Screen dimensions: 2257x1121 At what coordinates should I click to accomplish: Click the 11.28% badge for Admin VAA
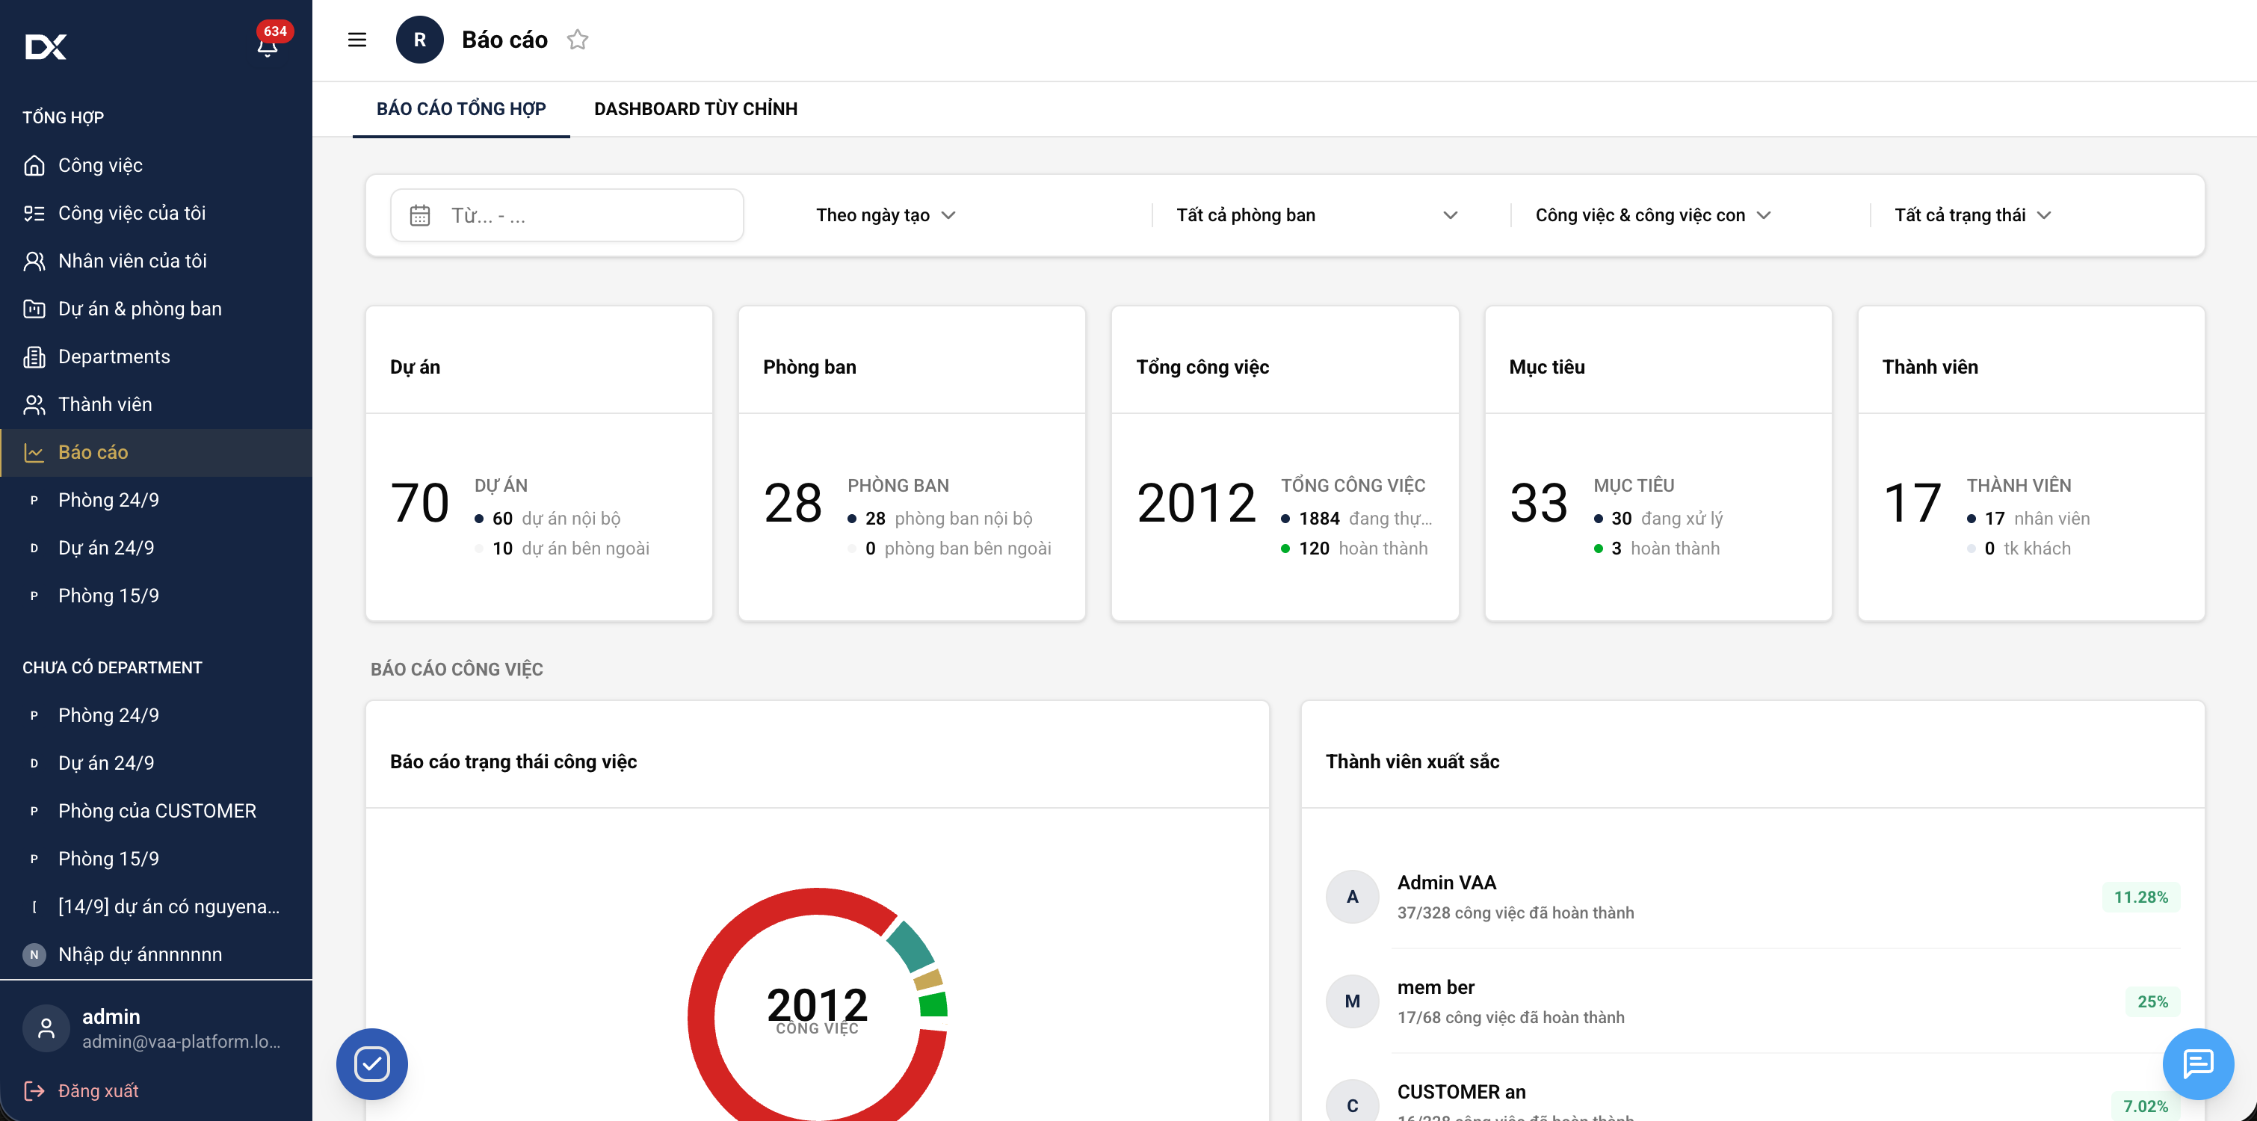[x=2140, y=897]
